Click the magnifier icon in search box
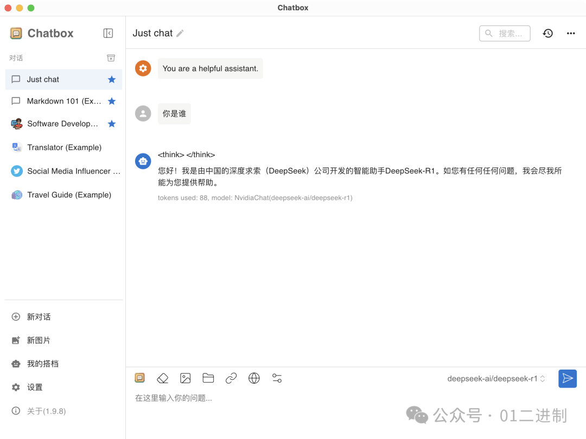Screen dimensions: 586x439 [x=488, y=33]
